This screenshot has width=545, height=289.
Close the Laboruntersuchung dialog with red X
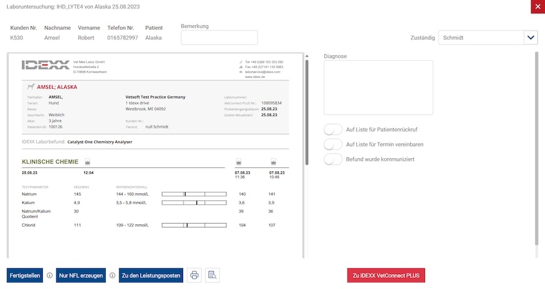(x=538, y=6)
